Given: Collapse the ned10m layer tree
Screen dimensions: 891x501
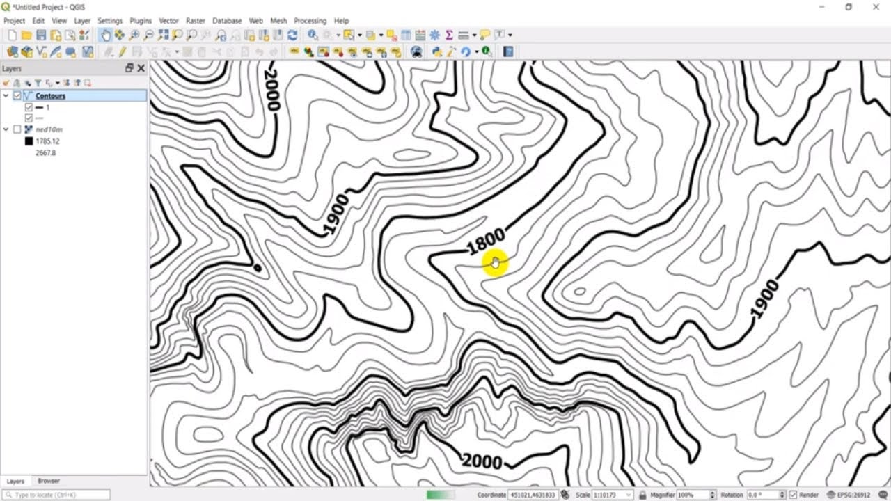Looking at the screenshot, I should click(x=6, y=129).
